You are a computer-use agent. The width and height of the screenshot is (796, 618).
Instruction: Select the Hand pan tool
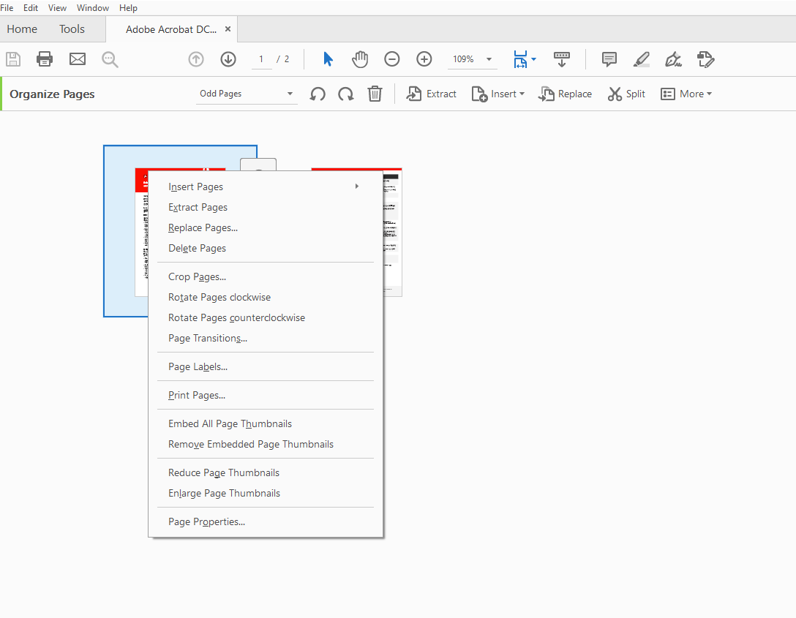pos(360,59)
